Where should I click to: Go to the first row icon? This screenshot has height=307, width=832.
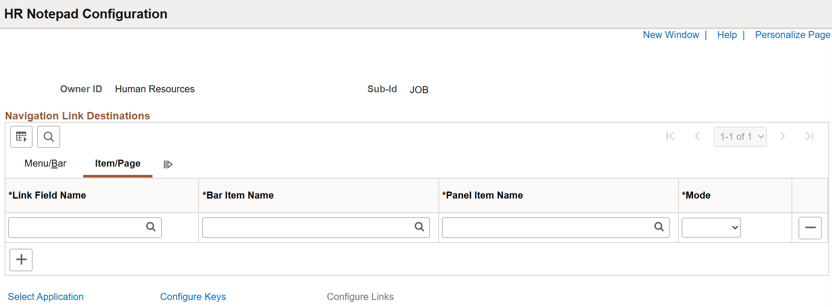click(670, 136)
